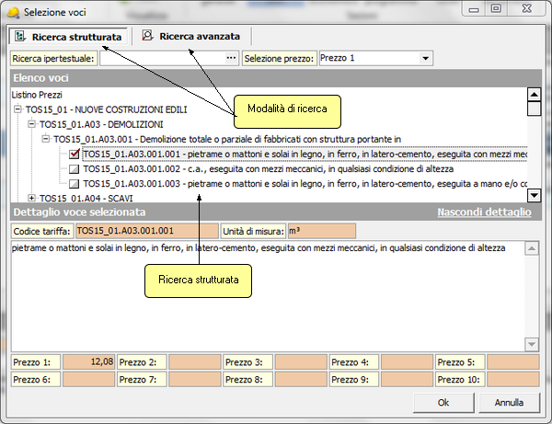Viewport: 552px width, 424px height.
Task: Click the Nascondi dettaglio link
Action: (483, 212)
